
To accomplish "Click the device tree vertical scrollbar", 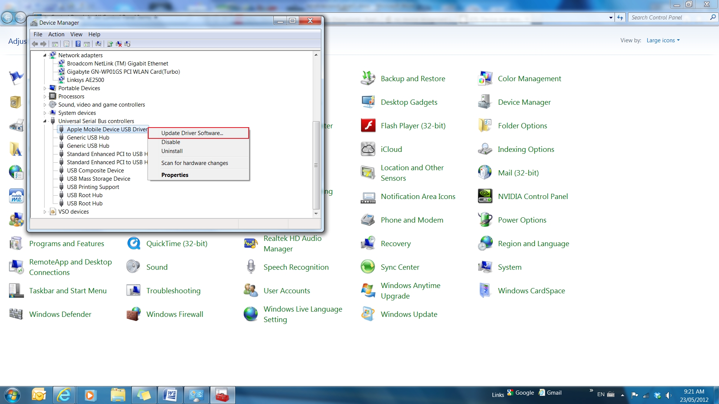I will coord(316,165).
